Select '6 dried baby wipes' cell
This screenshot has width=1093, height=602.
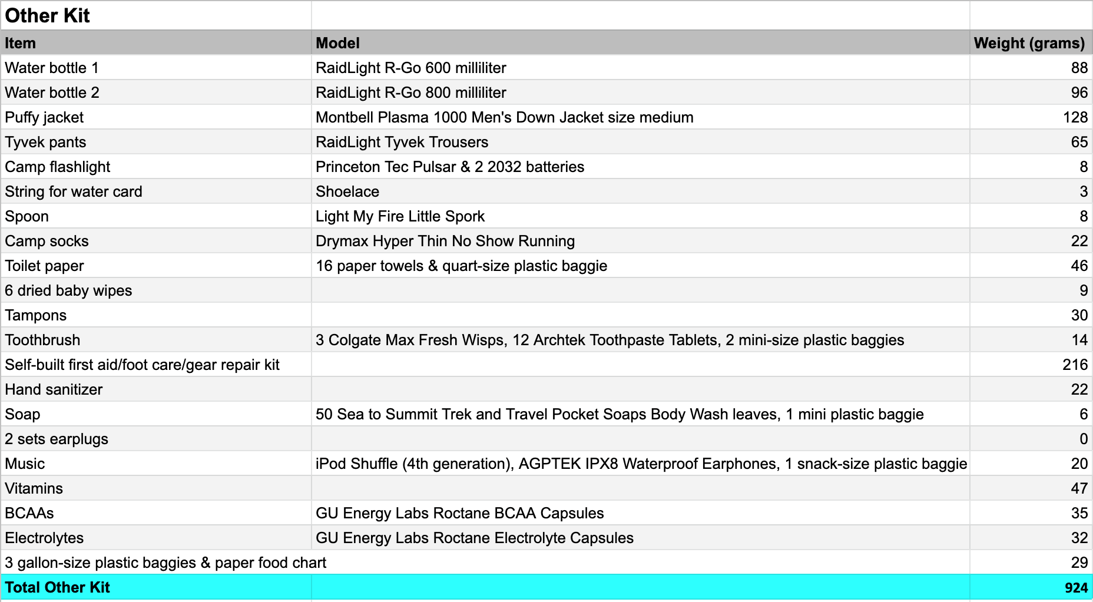click(x=156, y=290)
